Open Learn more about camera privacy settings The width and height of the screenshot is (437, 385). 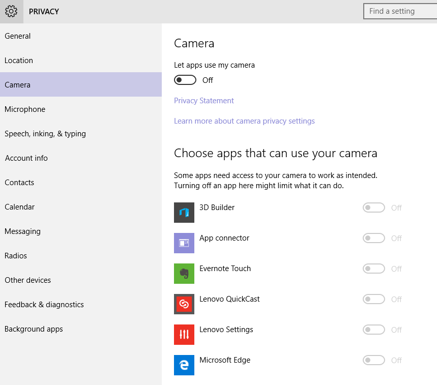(x=244, y=121)
